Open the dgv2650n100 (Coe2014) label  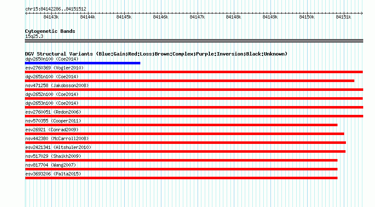(x=52, y=59)
